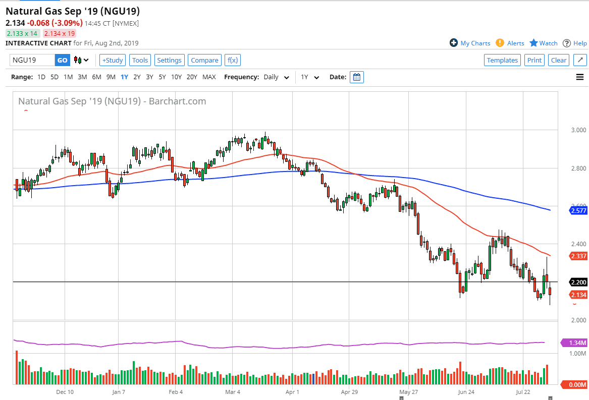Image resolution: width=589 pixels, height=400 pixels.
Task: Click the red 2.337 moving average label
Action: coord(578,256)
